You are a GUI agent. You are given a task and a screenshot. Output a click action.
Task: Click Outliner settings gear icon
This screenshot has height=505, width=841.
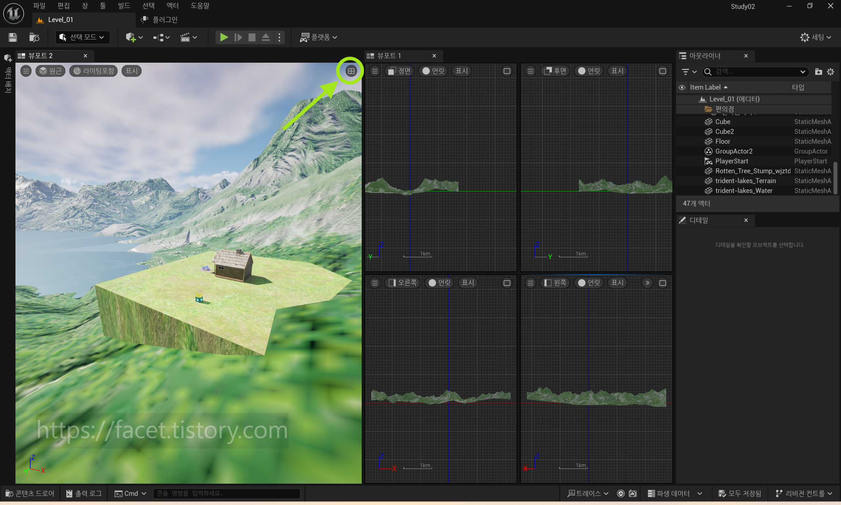coord(830,72)
